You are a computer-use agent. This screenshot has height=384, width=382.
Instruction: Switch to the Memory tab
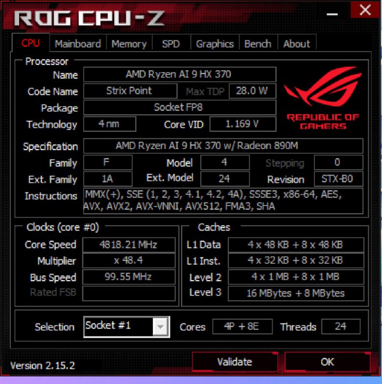tap(129, 44)
